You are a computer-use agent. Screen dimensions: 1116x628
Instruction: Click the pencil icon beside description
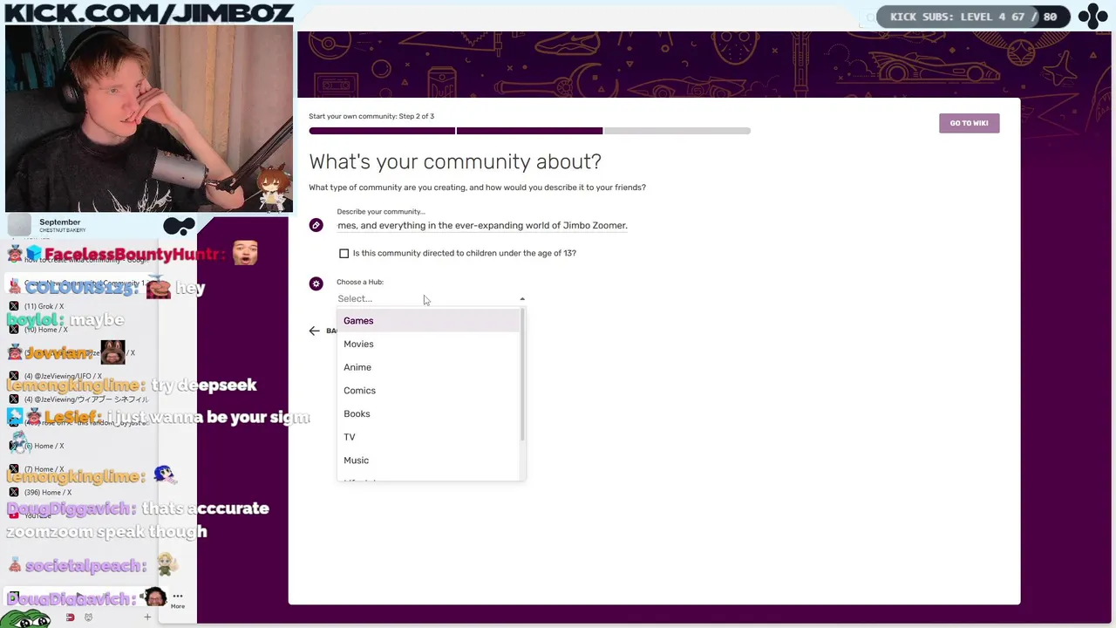[x=316, y=225]
